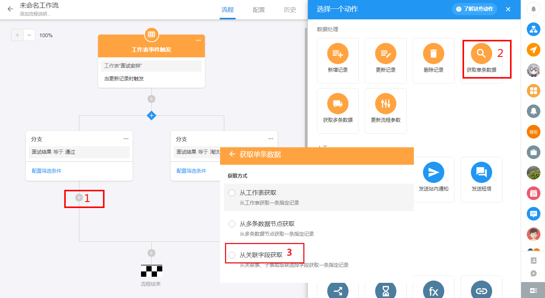Click the orange 赚钱 badge in the sidebar
545x298 pixels.
click(534, 132)
